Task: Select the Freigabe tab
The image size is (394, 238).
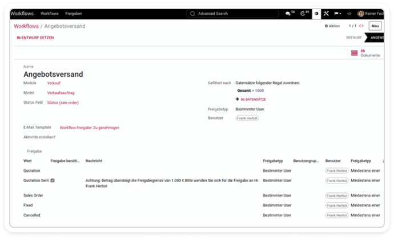Action: point(35,151)
